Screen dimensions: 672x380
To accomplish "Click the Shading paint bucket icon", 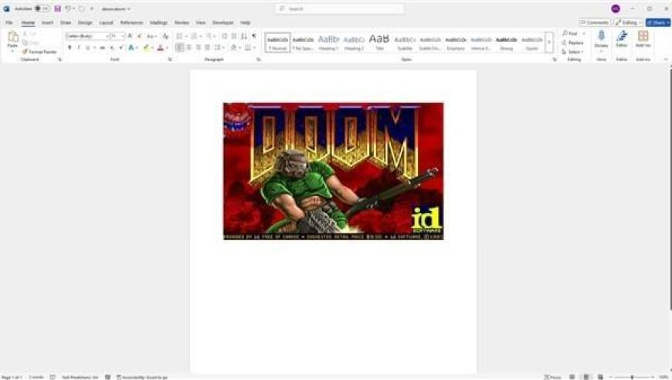I will [234, 48].
